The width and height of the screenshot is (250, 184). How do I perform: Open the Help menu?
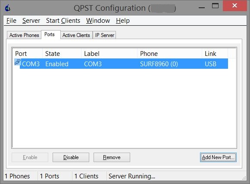(x=123, y=21)
